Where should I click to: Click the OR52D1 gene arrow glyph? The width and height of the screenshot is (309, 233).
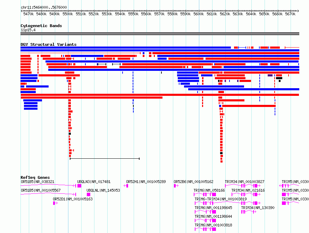click(55, 203)
